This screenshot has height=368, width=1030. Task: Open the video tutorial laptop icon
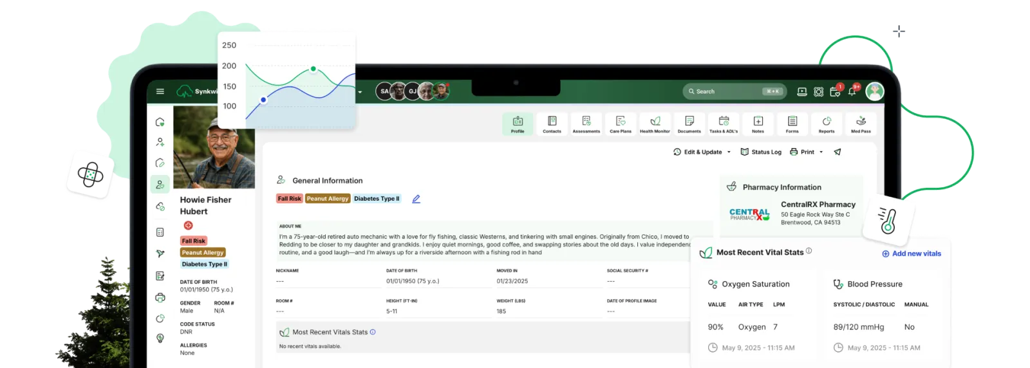point(802,92)
